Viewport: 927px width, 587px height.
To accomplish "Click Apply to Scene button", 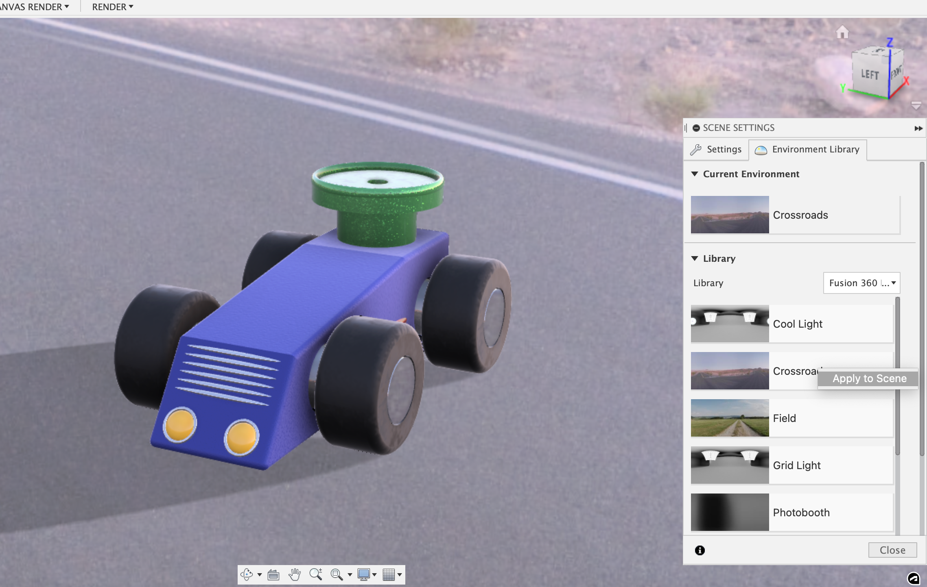I will pyautogui.click(x=869, y=378).
